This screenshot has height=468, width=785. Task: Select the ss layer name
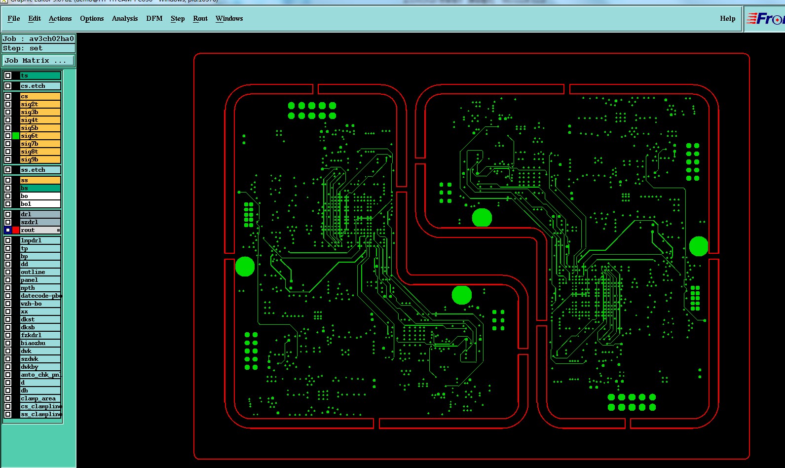(40, 180)
